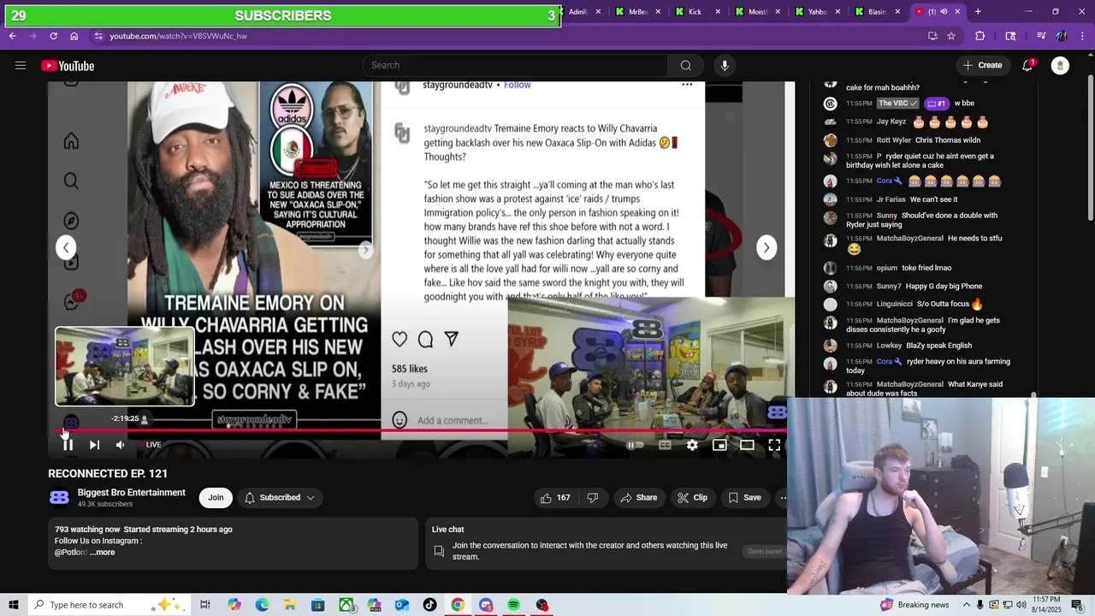Save video to playlist
The image size is (1095, 616).
click(744, 498)
